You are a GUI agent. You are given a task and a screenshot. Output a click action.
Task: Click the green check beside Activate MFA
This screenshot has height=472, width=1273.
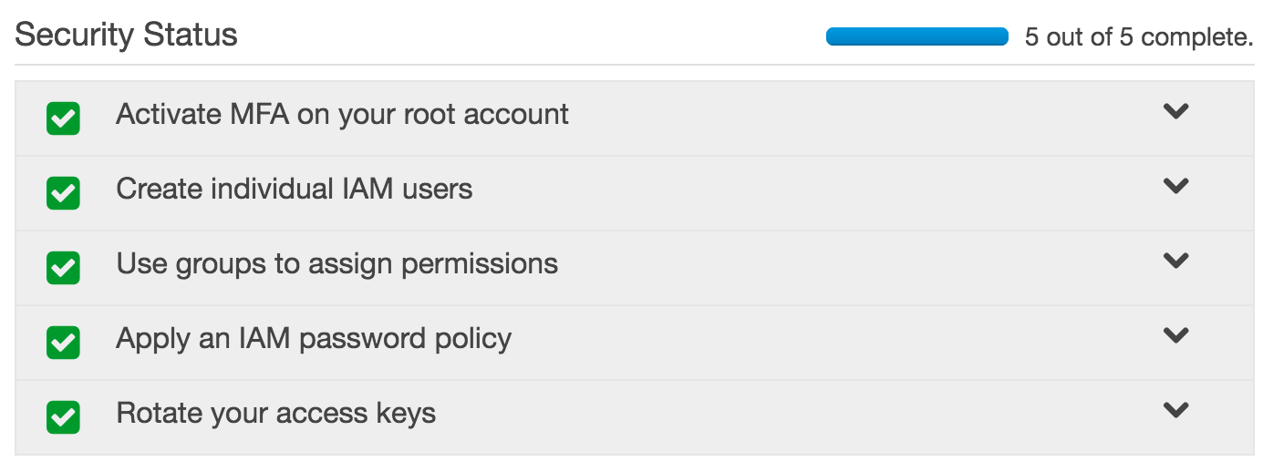point(63,118)
